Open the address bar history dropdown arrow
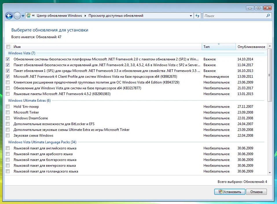This screenshot has width=277, height=204. (x=191, y=16)
